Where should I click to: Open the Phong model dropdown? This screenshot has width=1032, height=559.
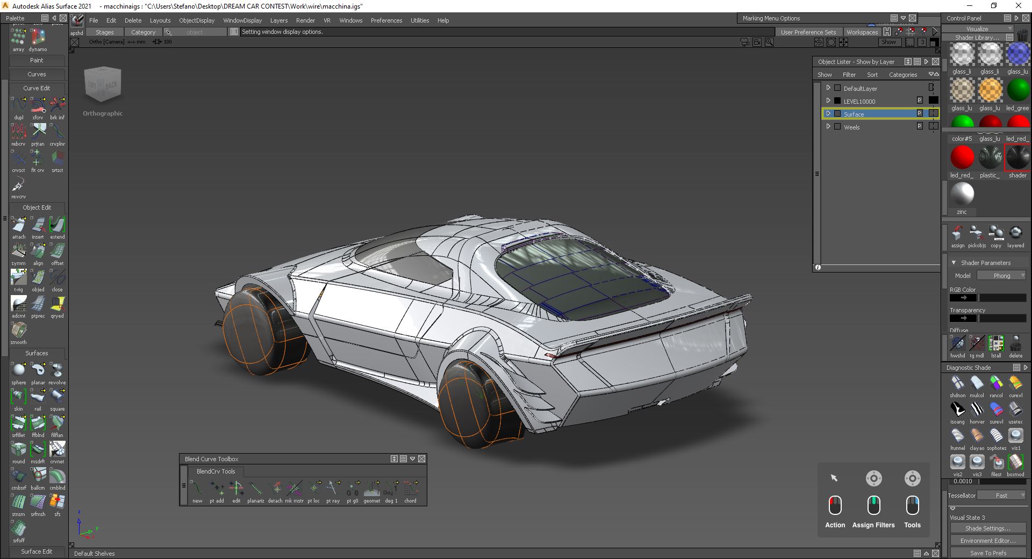pyautogui.click(x=1002, y=275)
